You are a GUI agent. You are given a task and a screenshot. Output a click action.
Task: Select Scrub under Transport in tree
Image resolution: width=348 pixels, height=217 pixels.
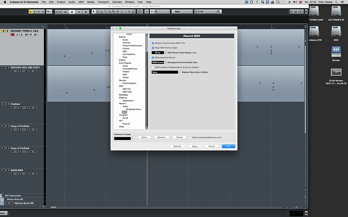tap(126, 118)
